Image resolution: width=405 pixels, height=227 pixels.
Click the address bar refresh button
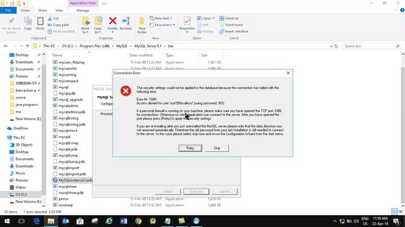coord(336,46)
